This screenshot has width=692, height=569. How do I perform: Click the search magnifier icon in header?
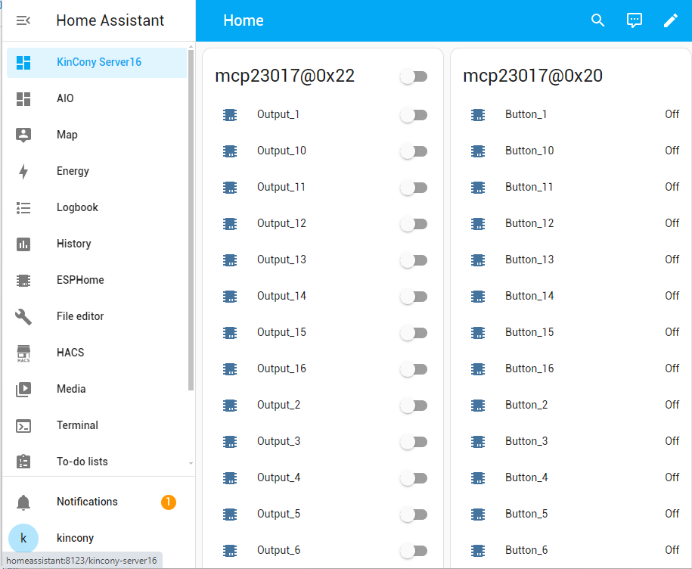tap(597, 20)
